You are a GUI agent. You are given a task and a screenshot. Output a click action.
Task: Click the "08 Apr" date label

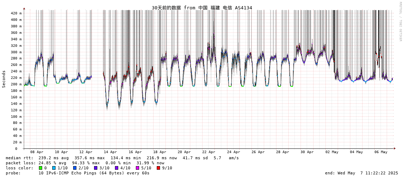point(37,152)
